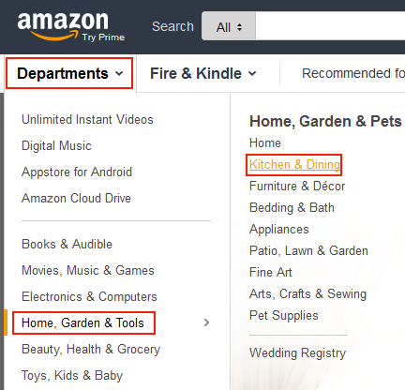Click the Amazon logo
Screen dimensions: 405x390
click(63, 26)
